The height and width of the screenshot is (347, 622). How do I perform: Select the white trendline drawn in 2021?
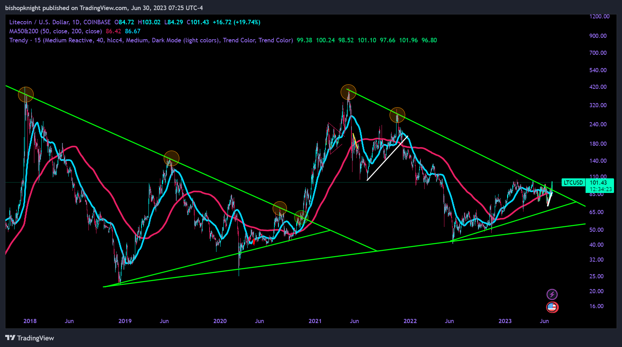[x=387, y=158]
